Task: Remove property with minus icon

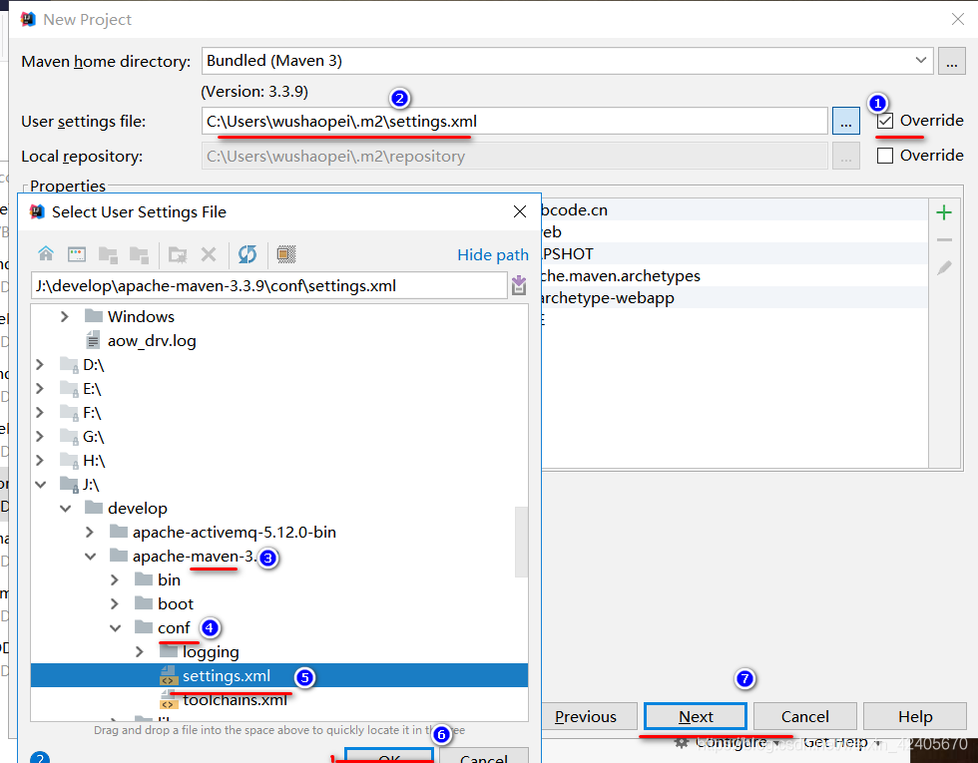Action: (x=944, y=240)
